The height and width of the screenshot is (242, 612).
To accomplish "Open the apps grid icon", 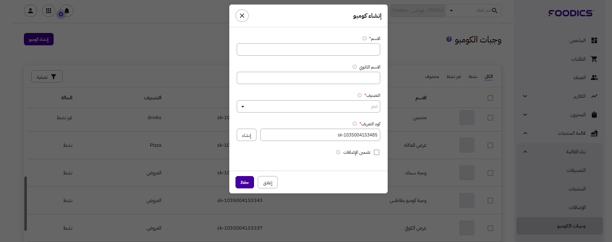I will 49,11.
